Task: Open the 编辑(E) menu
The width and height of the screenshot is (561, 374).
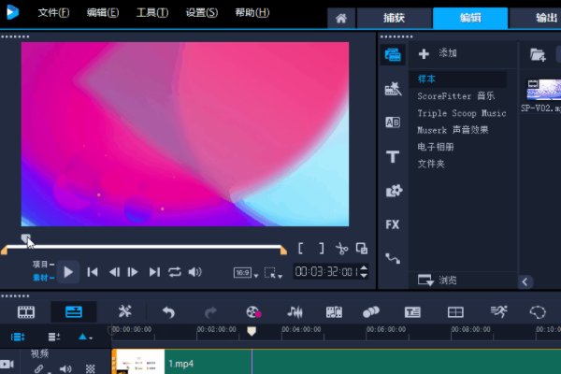Action: (103, 13)
